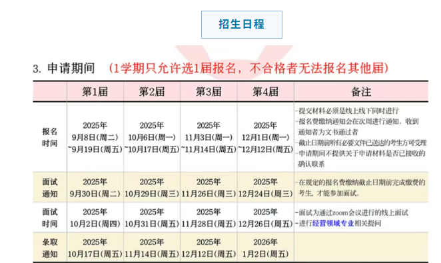Click 10月17日(周五) in the bottom row

click(95, 254)
